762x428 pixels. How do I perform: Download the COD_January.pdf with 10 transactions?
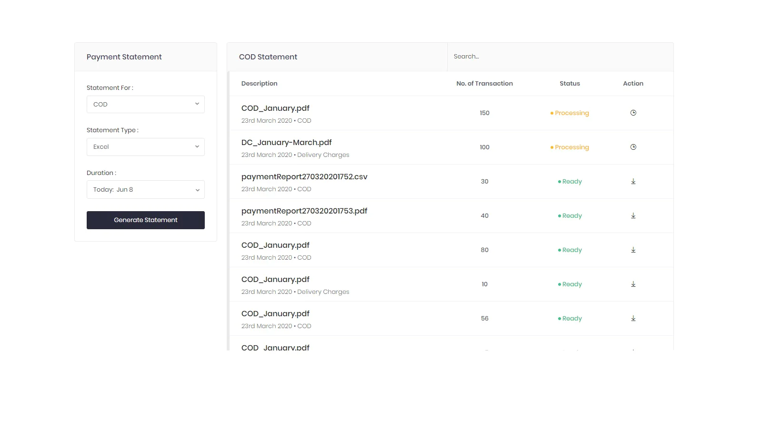tap(633, 284)
